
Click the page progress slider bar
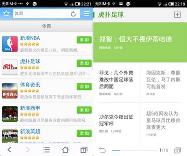(x=135, y=150)
